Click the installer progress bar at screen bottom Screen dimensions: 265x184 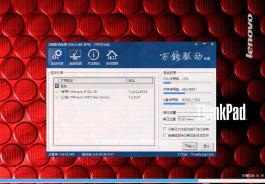(133, 180)
